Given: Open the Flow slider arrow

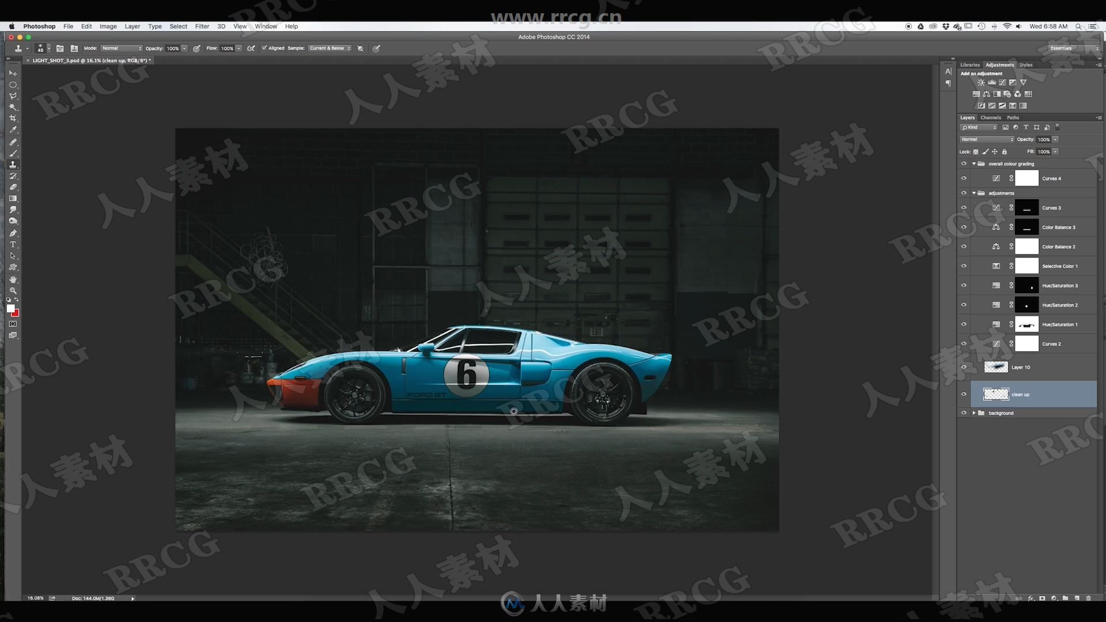Looking at the screenshot, I should [x=239, y=48].
